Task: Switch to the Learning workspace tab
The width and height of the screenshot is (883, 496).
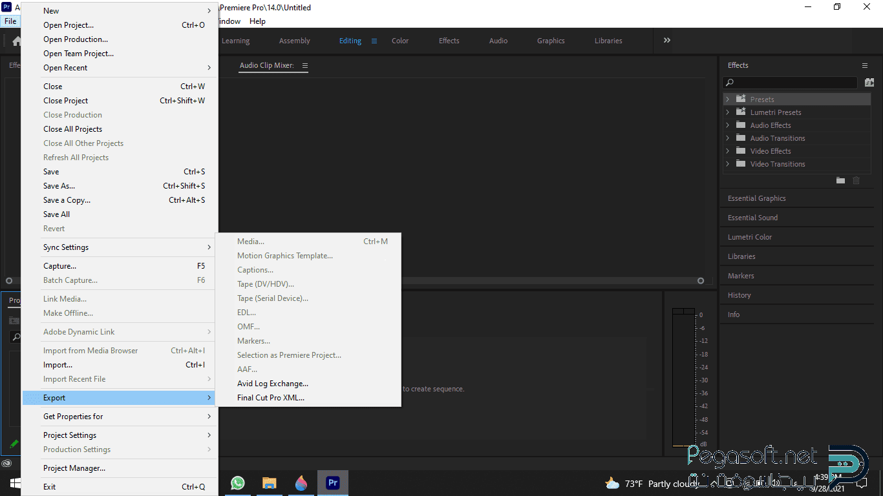Action: tap(235, 41)
